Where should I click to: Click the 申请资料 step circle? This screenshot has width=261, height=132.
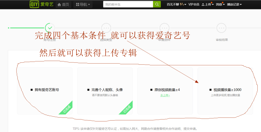pos(164,28)
